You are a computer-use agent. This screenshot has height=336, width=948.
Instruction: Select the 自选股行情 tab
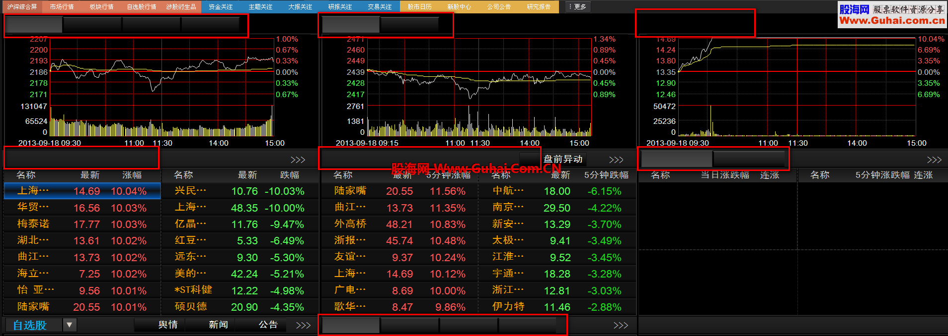tap(141, 7)
